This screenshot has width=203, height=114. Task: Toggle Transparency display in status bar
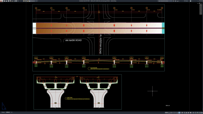point(182,113)
